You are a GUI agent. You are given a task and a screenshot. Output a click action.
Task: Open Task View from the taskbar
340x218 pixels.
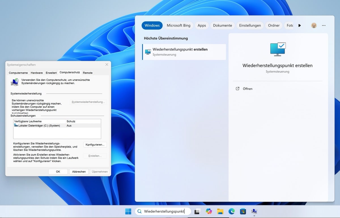point(197,211)
